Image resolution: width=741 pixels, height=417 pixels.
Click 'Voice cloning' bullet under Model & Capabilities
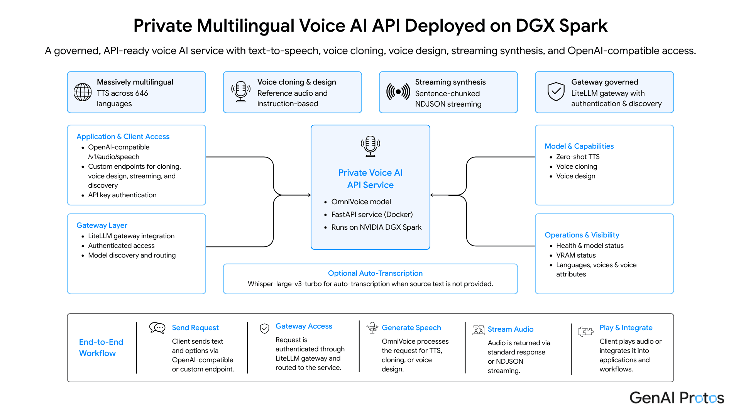click(577, 167)
